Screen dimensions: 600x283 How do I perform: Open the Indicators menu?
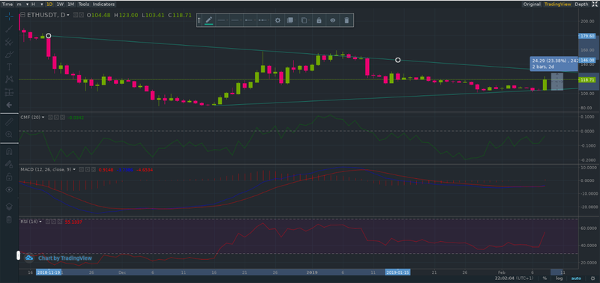point(103,4)
